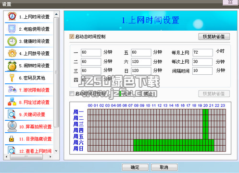Click the green 允许 color legend swatch
The image size is (239, 173).
click(x=120, y=93)
